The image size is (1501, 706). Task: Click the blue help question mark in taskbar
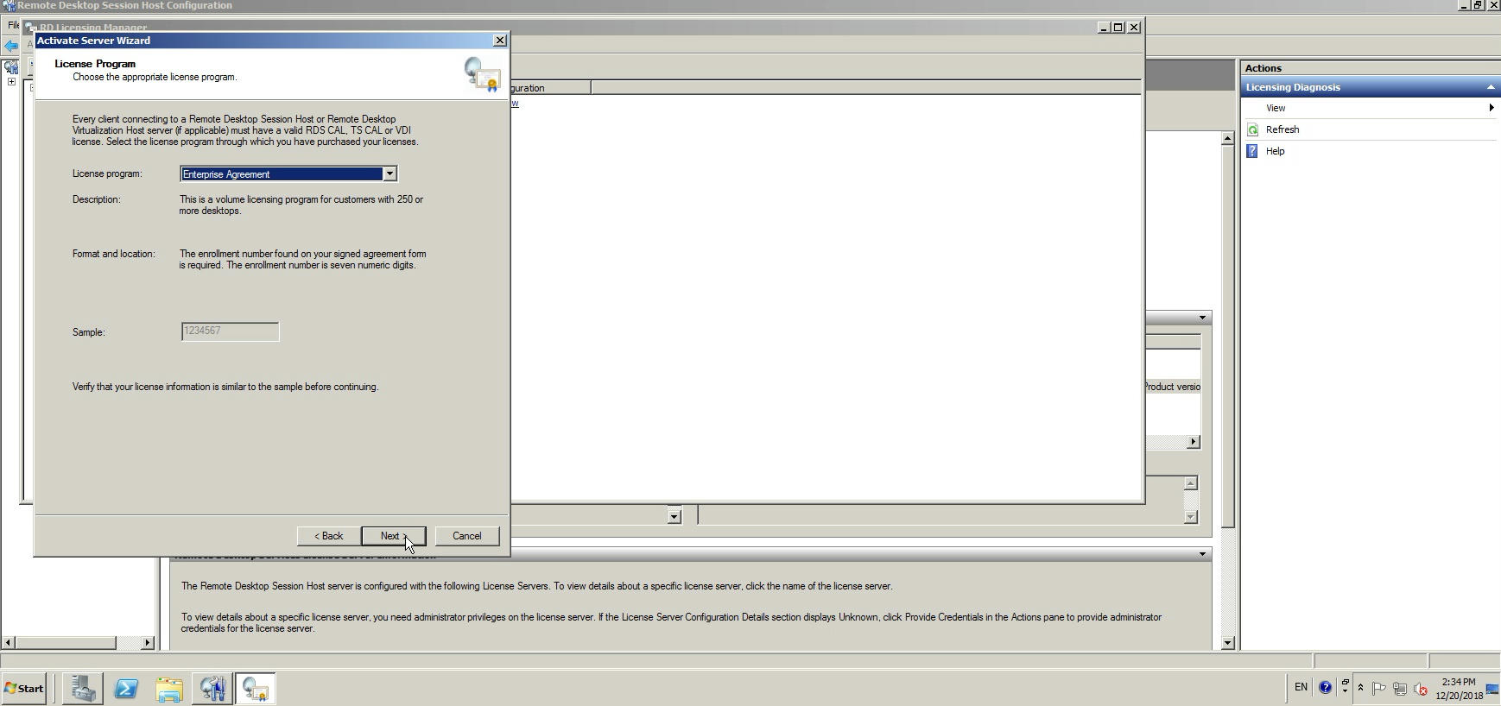point(1325,688)
